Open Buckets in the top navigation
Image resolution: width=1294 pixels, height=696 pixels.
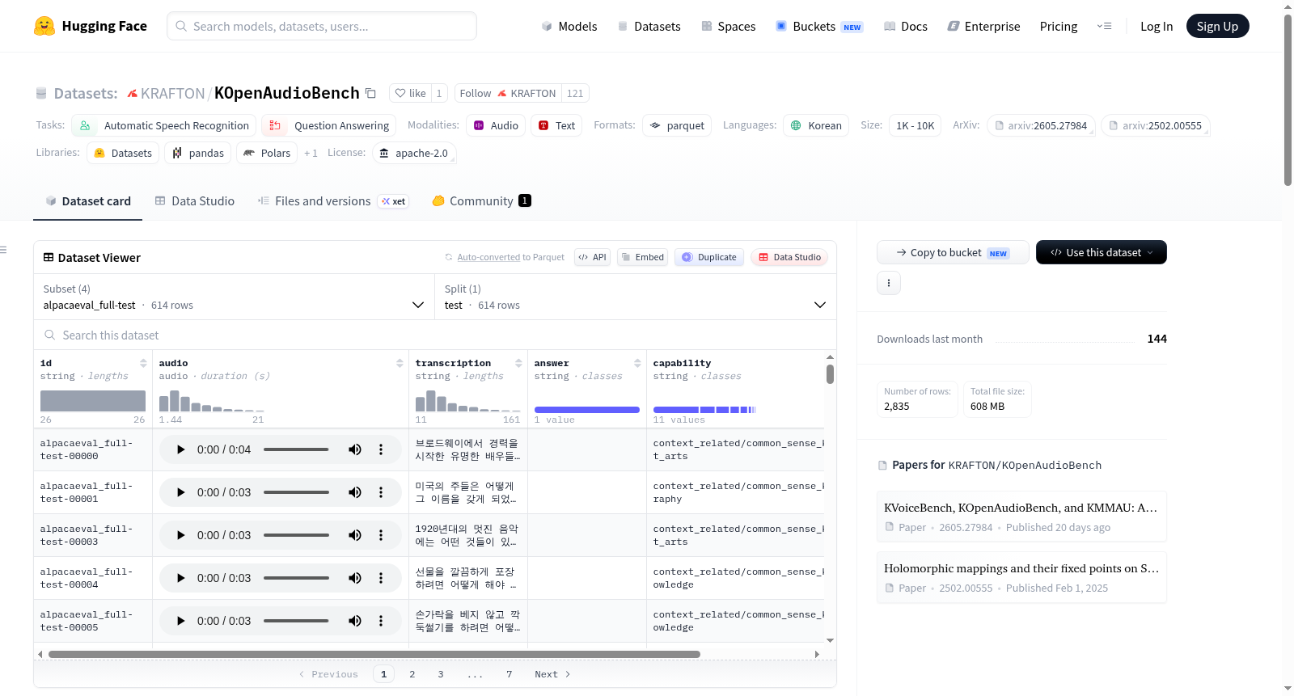(819, 26)
